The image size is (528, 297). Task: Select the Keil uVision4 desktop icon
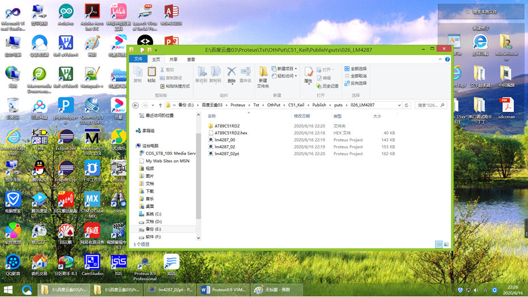[x=66, y=46]
